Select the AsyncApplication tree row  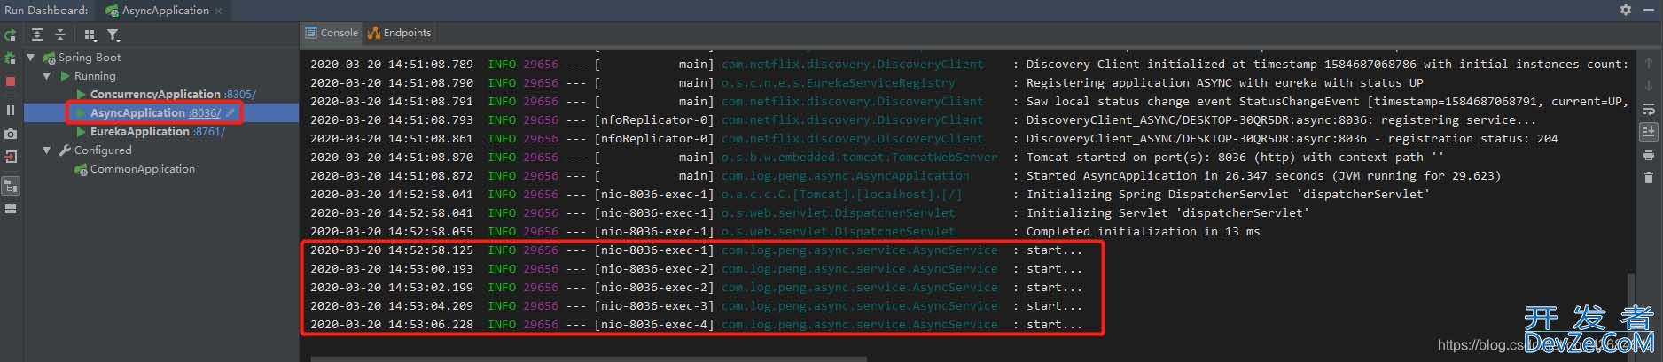click(161, 112)
